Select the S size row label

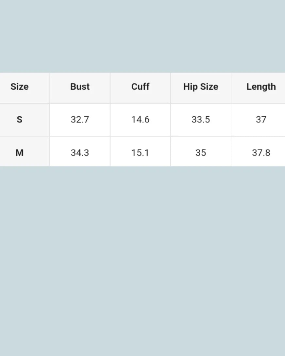coord(20,120)
